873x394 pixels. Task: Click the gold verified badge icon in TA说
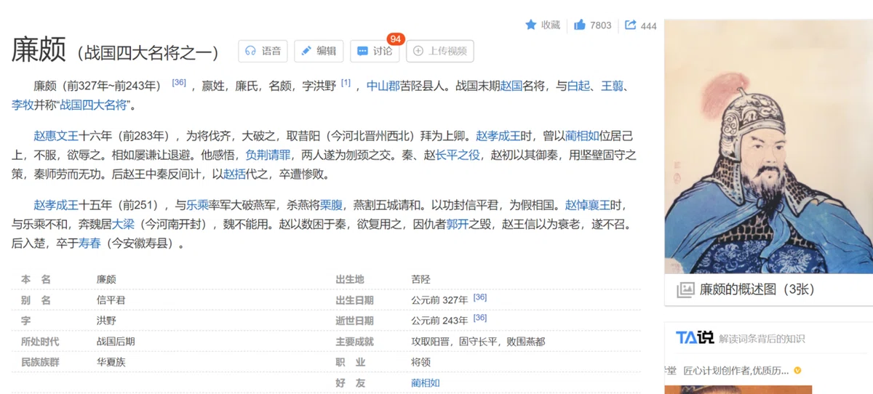797,371
